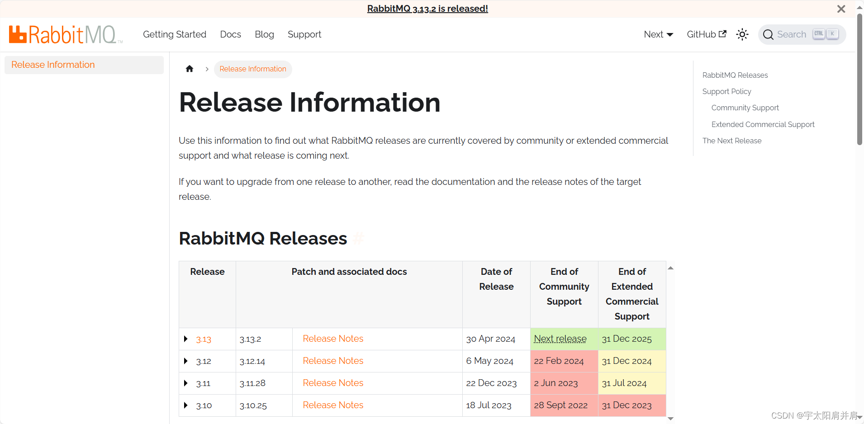Click the 22 Feb 2024 cell
The width and height of the screenshot is (864, 424).
(564, 361)
